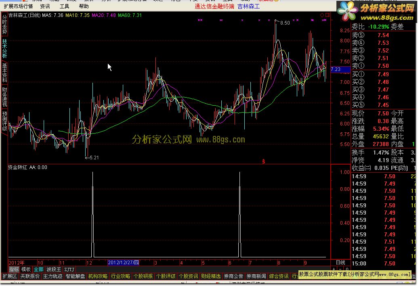This screenshot has height=286, width=418.
Task: Open the 扩展市场行情 menu
Action: tap(19, 6)
